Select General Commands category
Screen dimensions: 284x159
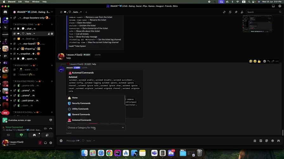click(96, 115)
